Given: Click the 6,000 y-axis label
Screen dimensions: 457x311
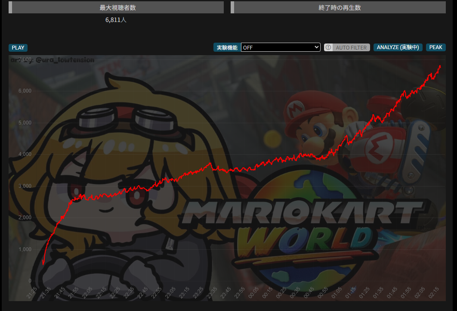Looking at the screenshot, I should [25, 91].
